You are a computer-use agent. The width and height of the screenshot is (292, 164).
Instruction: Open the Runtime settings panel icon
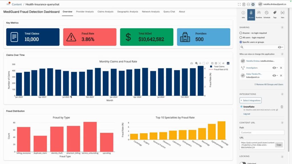(x=259, y=14)
